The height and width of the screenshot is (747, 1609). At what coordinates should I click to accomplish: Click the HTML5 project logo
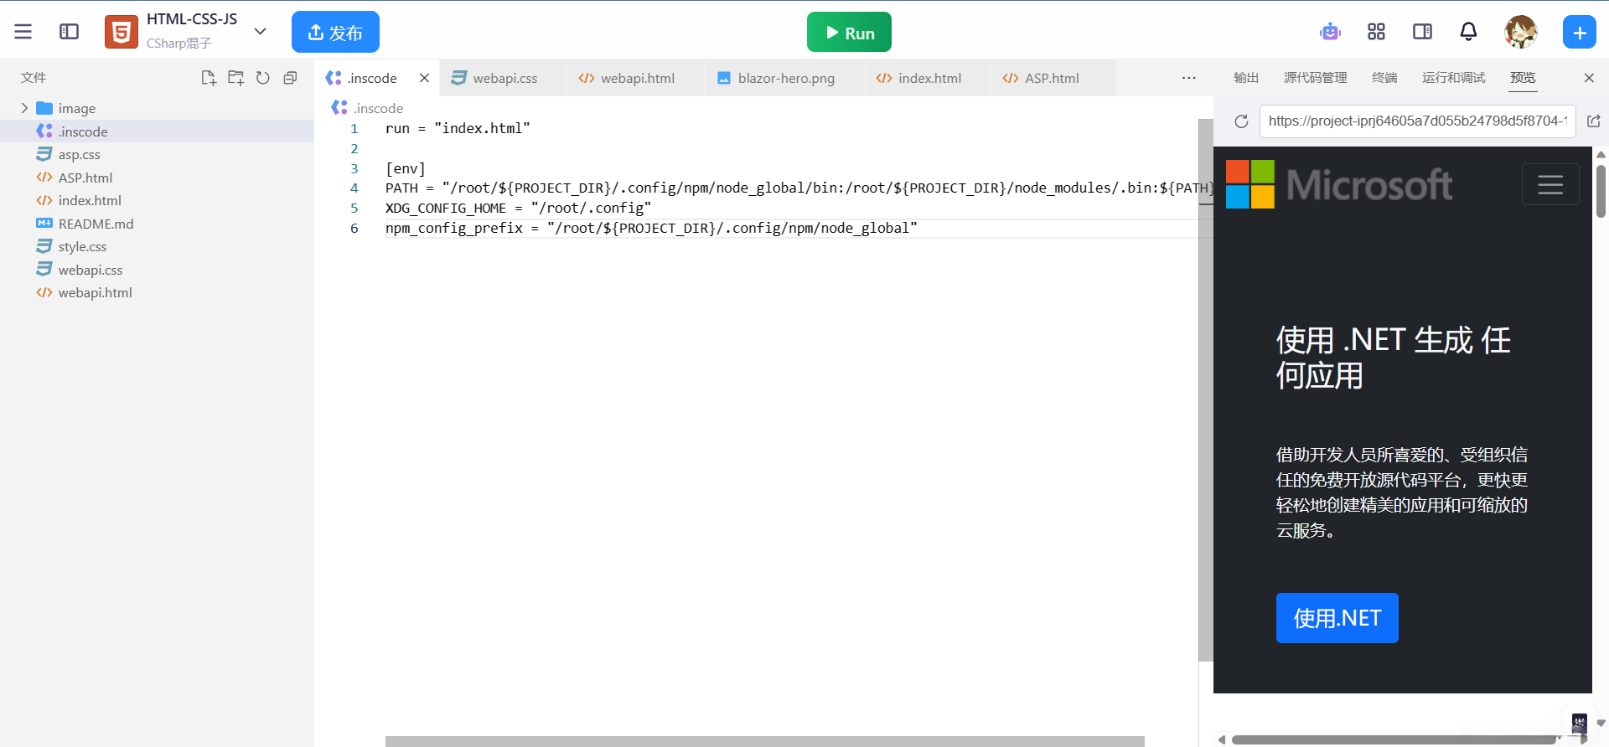[122, 32]
